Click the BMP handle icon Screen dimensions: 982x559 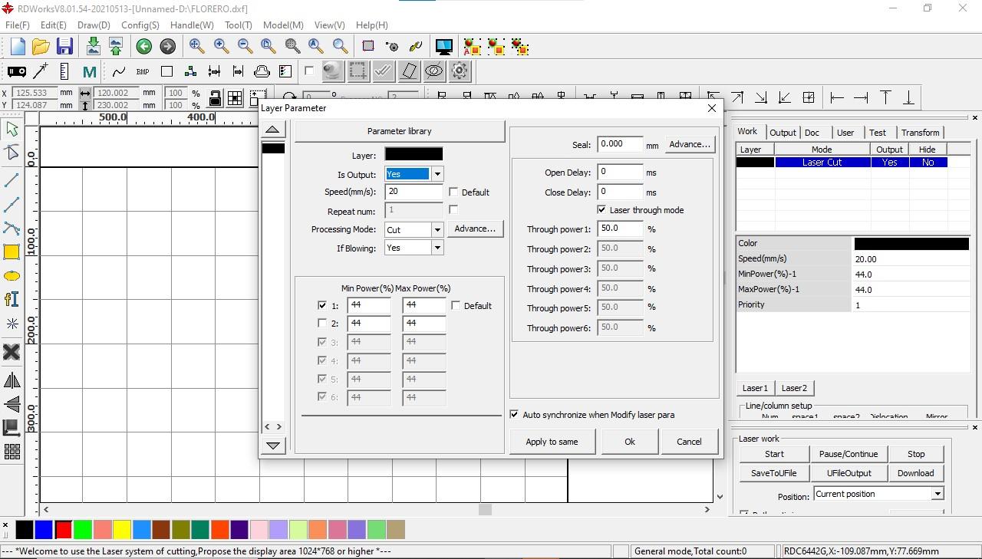click(x=143, y=72)
